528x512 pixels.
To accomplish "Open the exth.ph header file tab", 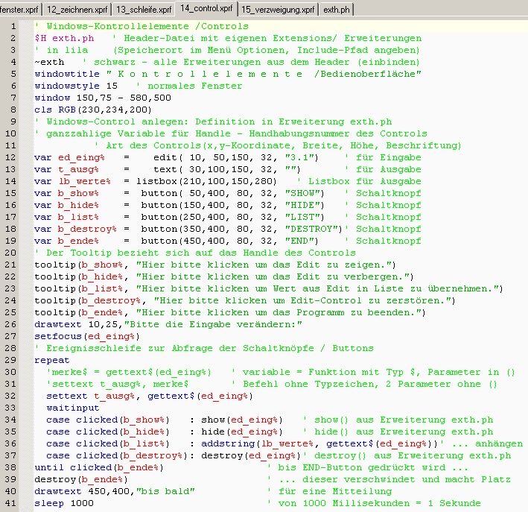I will click(x=335, y=9).
